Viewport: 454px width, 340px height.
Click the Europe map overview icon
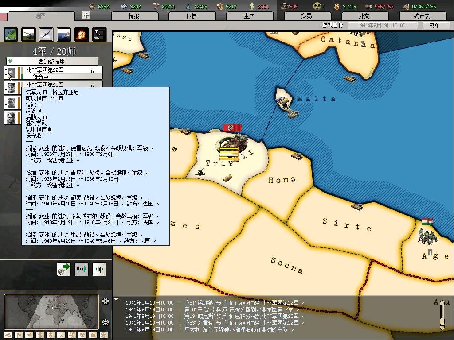click(x=11, y=35)
